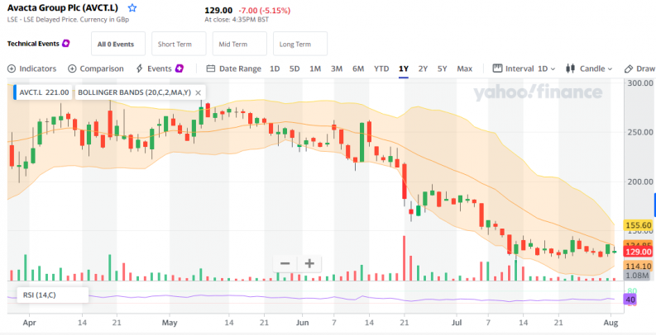Set chart range to 6M
This screenshot has height=335, width=656.
(358, 68)
